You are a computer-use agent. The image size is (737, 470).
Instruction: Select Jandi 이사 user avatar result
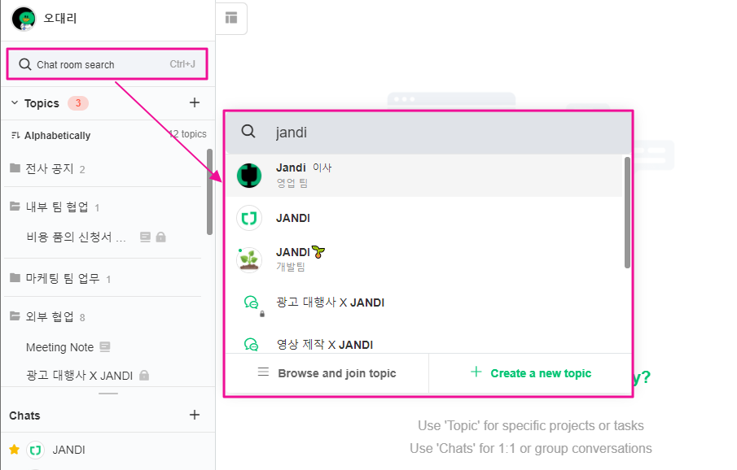tap(249, 175)
